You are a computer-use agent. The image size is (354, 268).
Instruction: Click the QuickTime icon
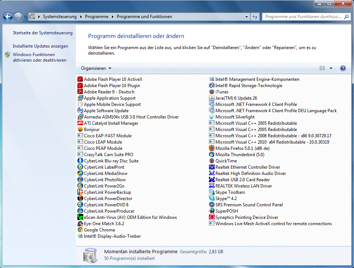coord(211,161)
